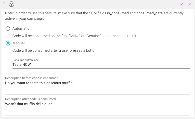Click the "Do you want to taste" description field
Image resolution: width=195 pixels, height=119 pixels.
97,83
